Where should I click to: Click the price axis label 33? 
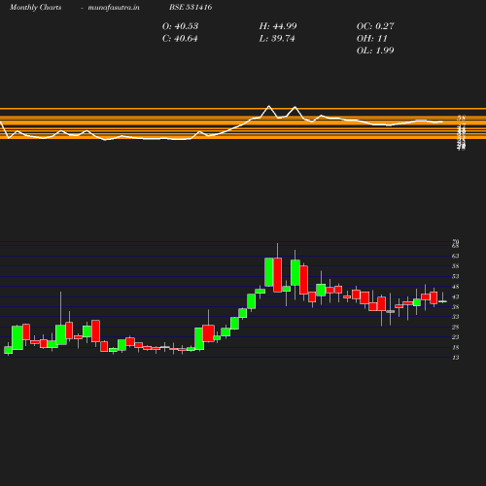(x=456, y=317)
